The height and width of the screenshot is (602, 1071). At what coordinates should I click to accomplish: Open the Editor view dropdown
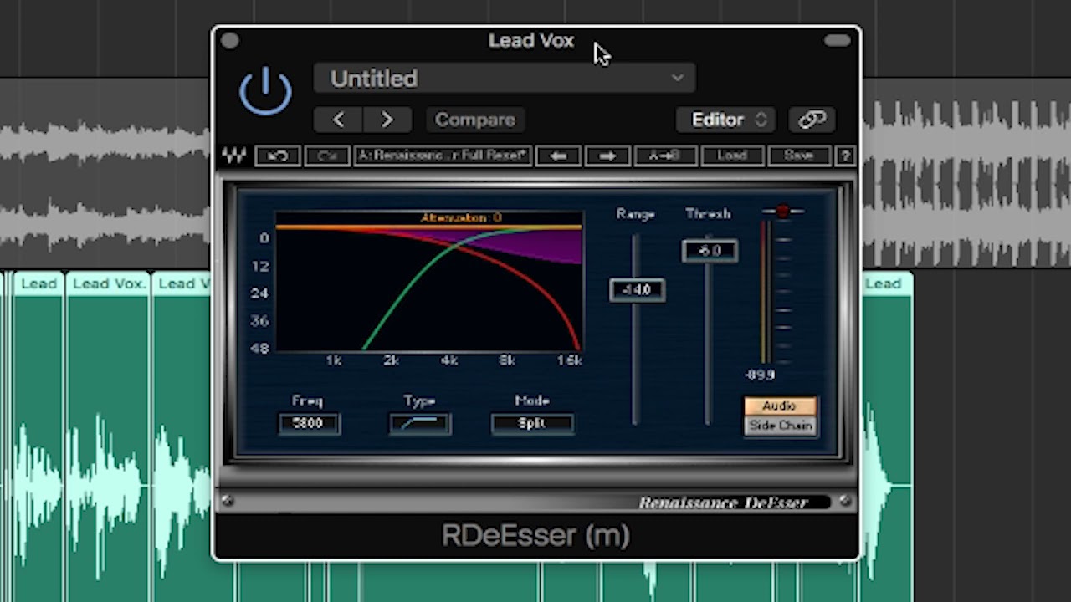point(725,120)
